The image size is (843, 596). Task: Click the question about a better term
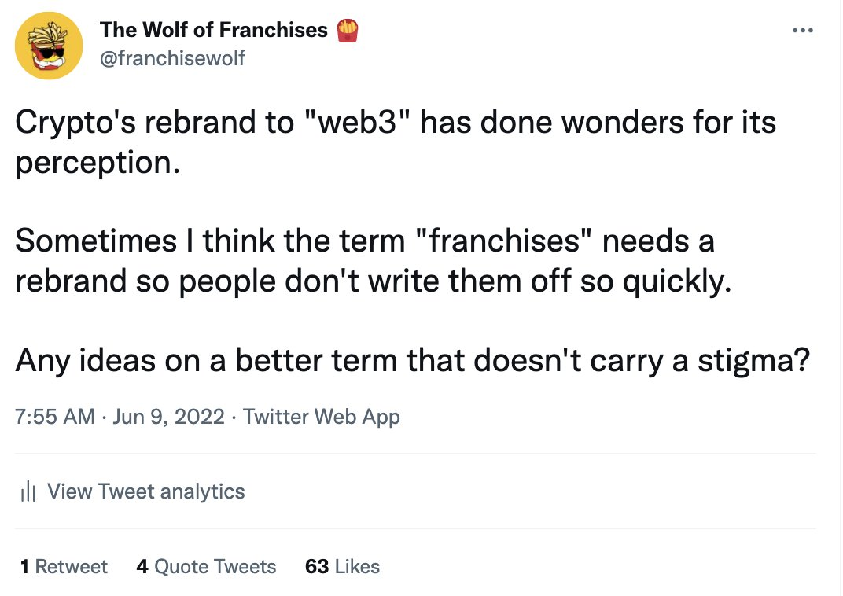pyautogui.click(x=412, y=360)
